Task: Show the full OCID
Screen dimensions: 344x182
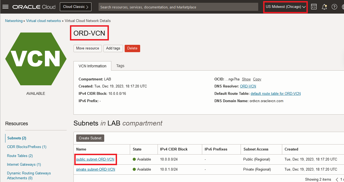Action: point(246,79)
